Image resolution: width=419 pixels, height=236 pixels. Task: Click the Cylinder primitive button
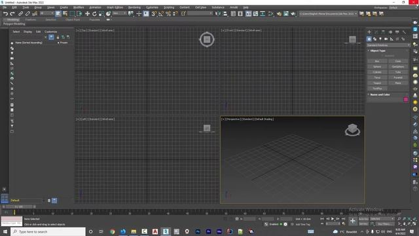coord(377,72)
